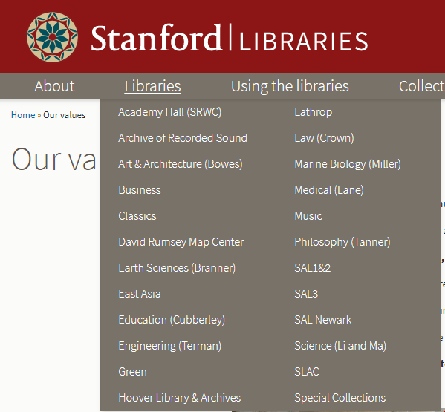Go to the East Asia library

point(140,294)
